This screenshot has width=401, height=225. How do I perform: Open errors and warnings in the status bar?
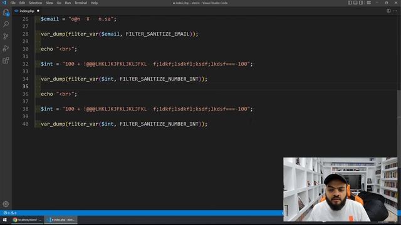coord(10,212)
